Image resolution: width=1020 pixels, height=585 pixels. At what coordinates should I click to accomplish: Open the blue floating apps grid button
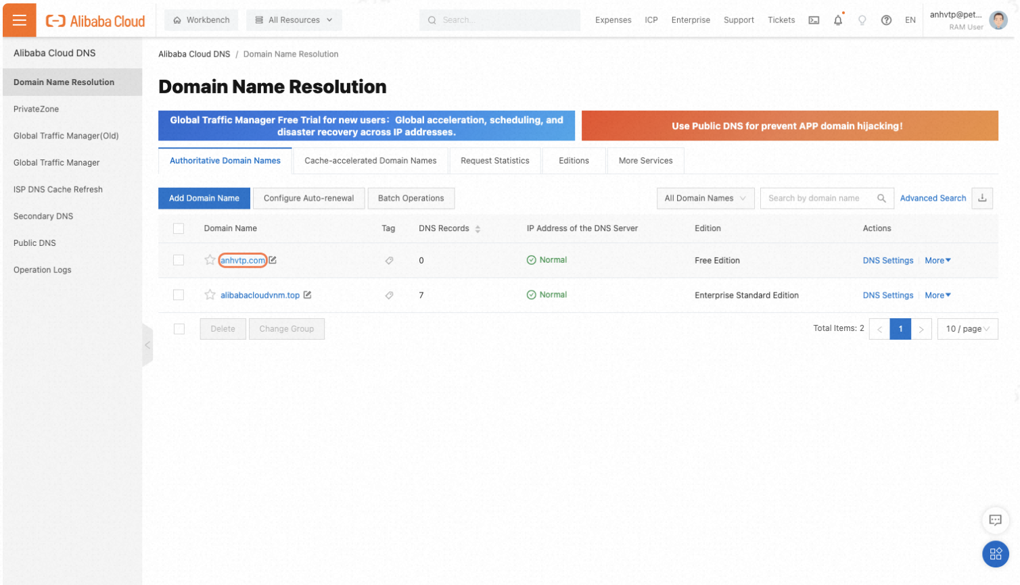pos(995,554)
